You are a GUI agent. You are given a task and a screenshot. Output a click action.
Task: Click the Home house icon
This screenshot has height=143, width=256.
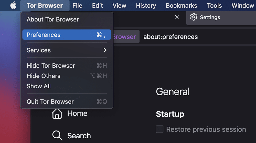tap(57, 114)
